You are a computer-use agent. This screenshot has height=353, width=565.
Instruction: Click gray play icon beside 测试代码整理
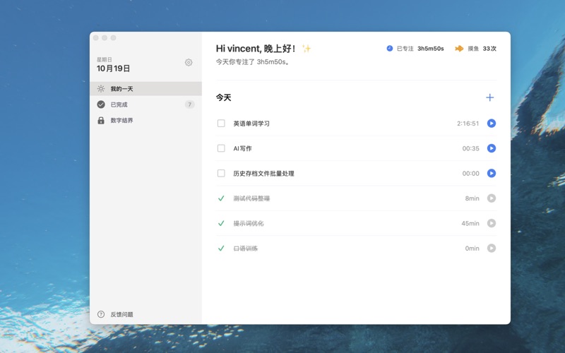tap(492, 198)
